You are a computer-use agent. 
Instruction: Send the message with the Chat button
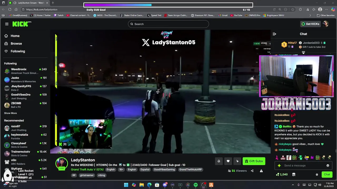point(327,175)
